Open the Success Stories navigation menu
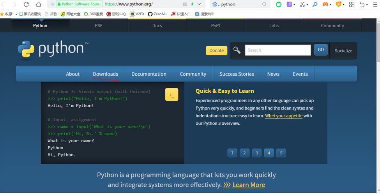This screenshot has height=195, width=380. (x=237, y=74)
